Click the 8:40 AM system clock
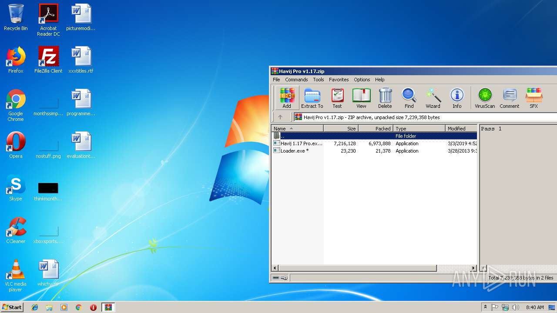 [535, 307]
